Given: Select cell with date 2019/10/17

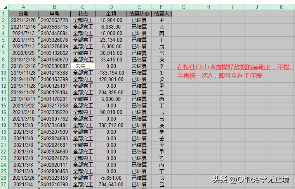Looking at the screenshot, I should pyautogui.click(x=23, y=99).
